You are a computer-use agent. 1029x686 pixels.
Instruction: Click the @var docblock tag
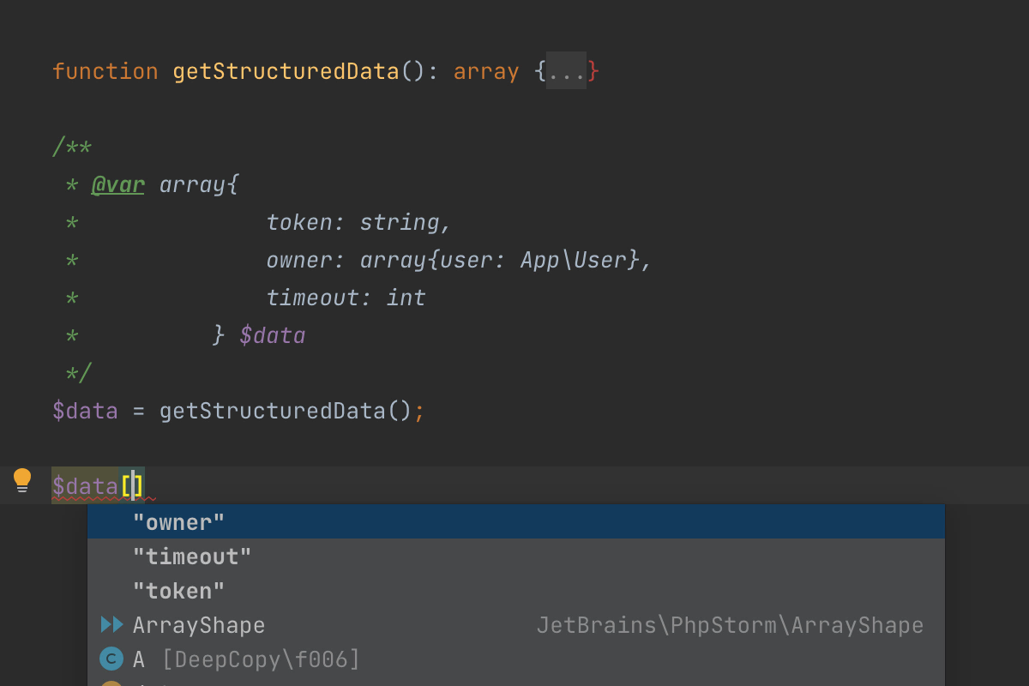[x=118, y=184]
